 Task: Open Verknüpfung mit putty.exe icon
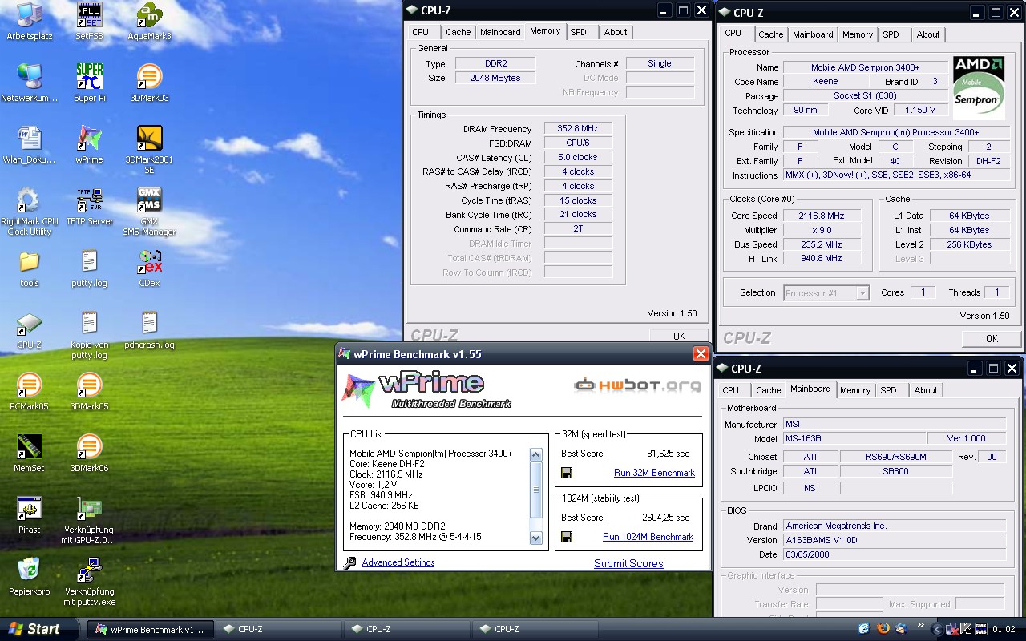point(90,570)
